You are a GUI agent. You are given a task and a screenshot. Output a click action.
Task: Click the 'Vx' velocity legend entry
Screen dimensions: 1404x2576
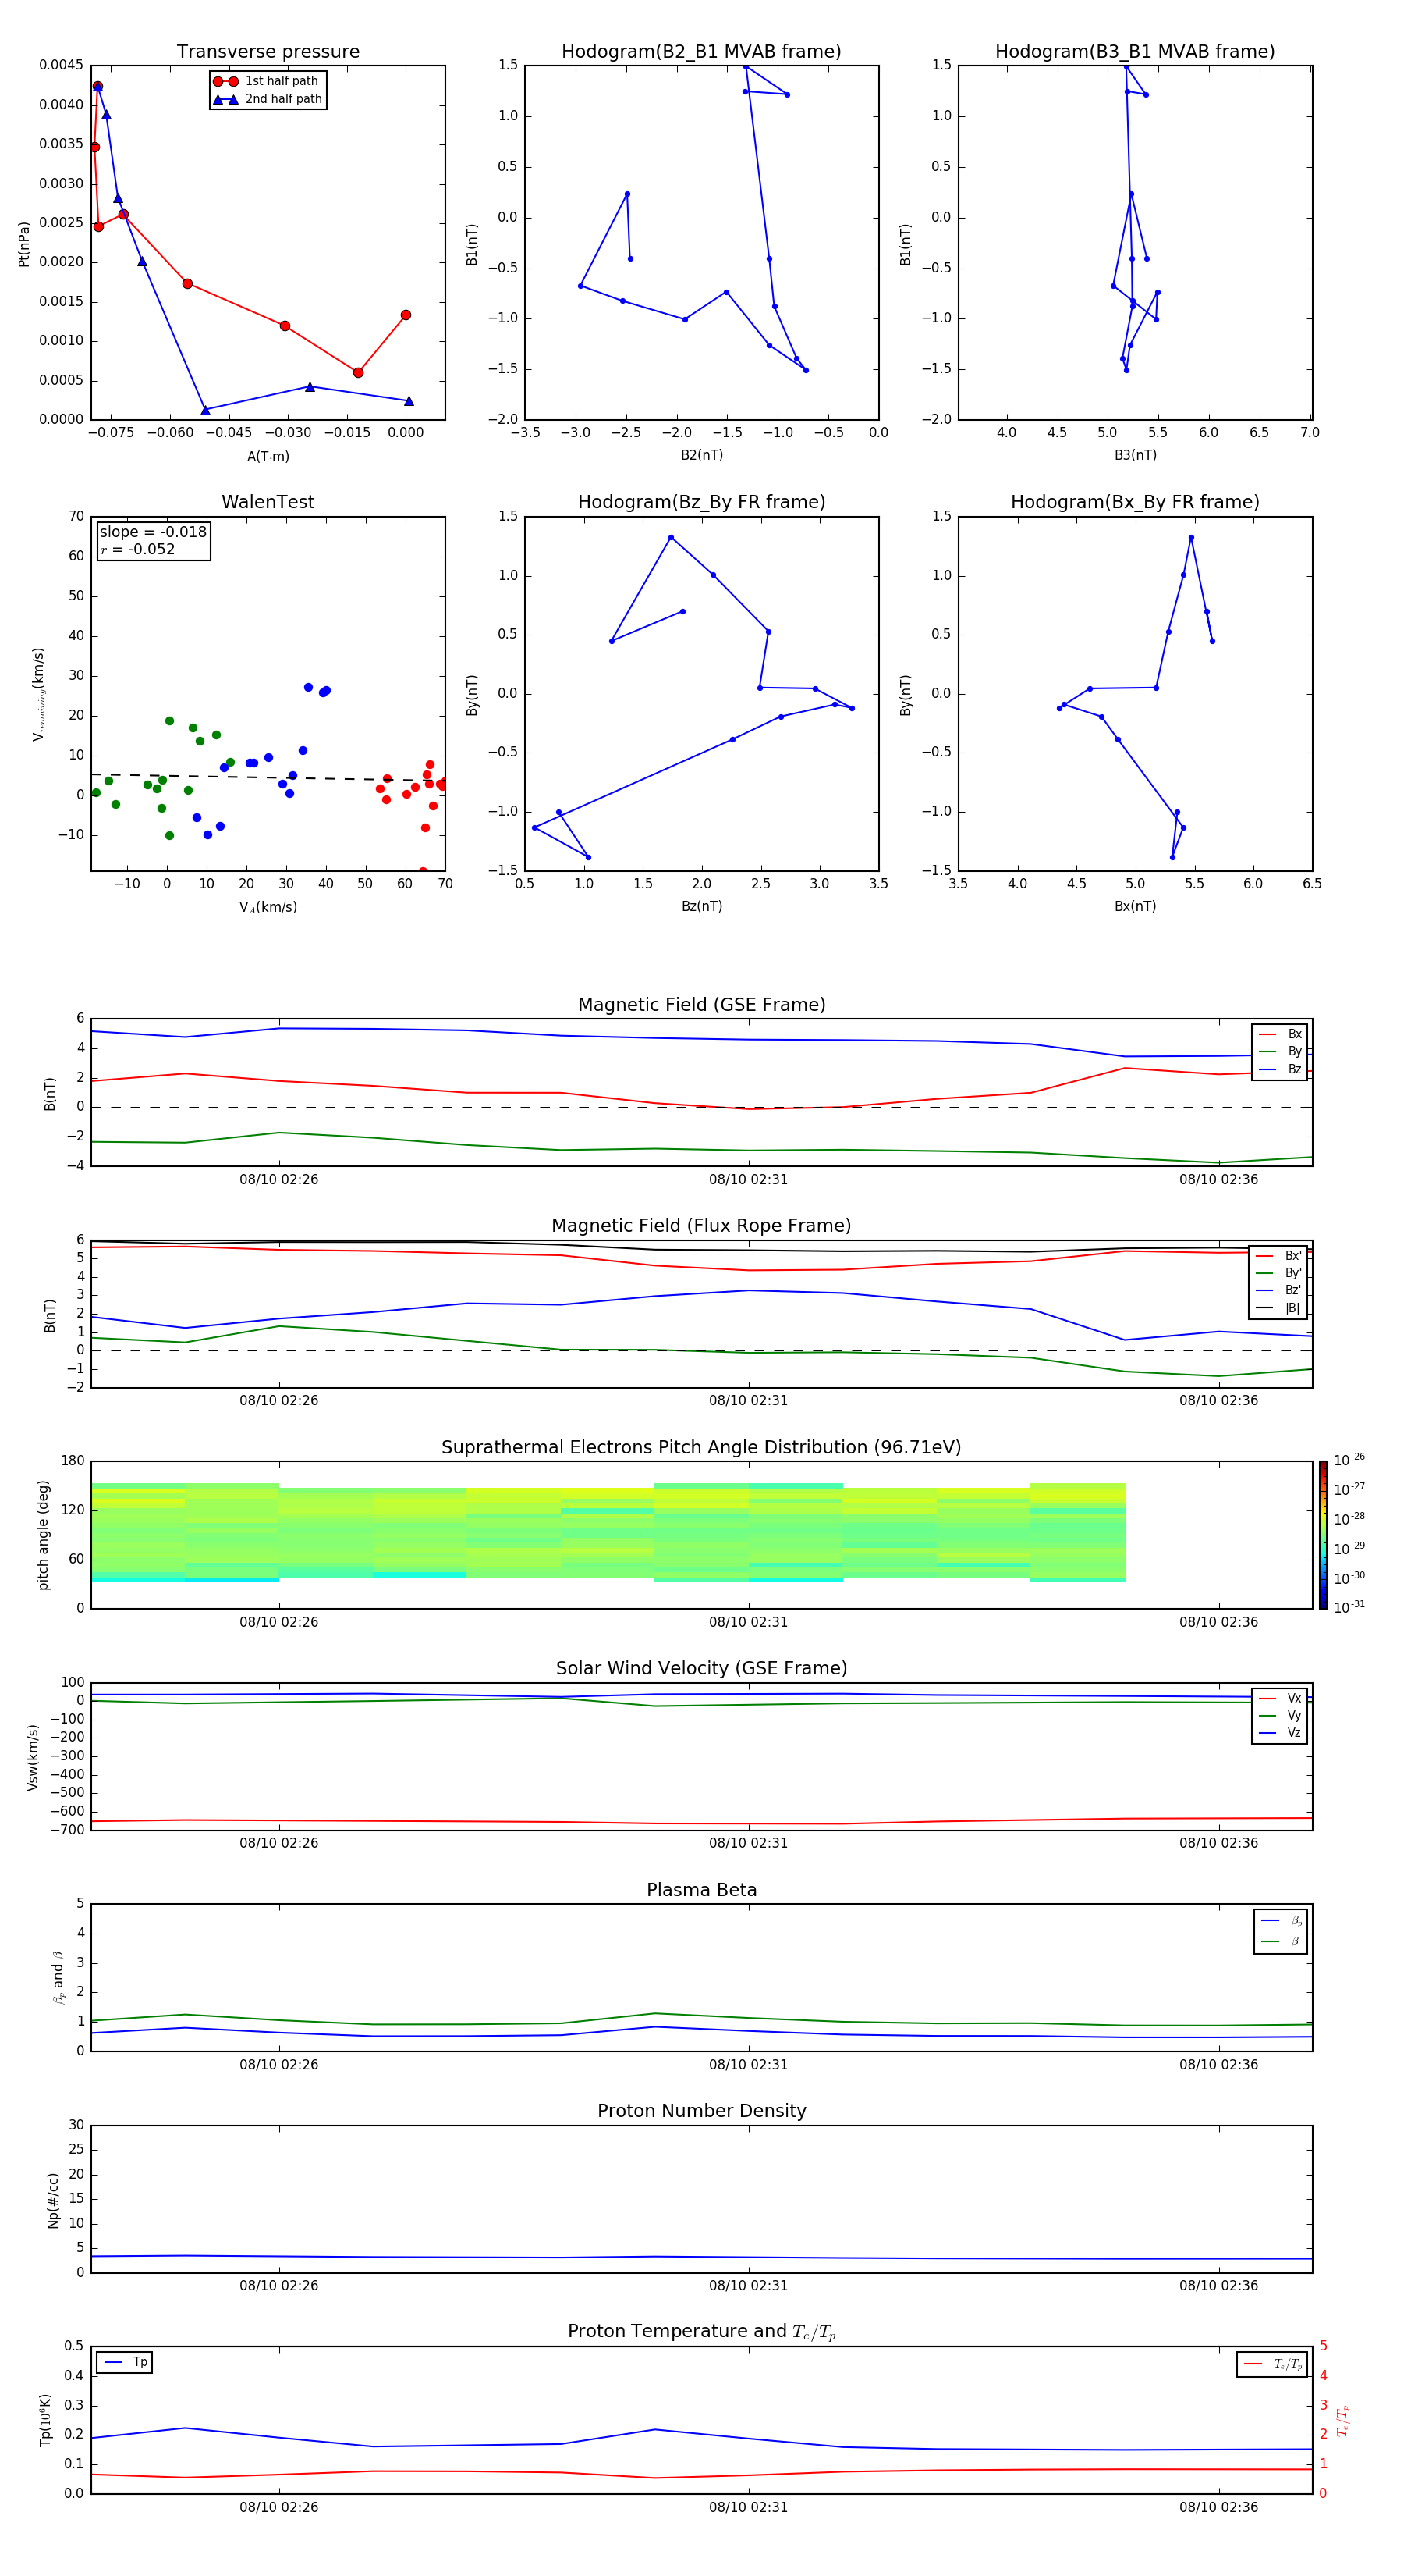[x=1280, y=1698]
